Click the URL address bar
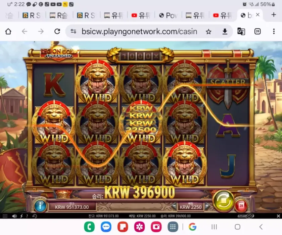 pos(138,32)
